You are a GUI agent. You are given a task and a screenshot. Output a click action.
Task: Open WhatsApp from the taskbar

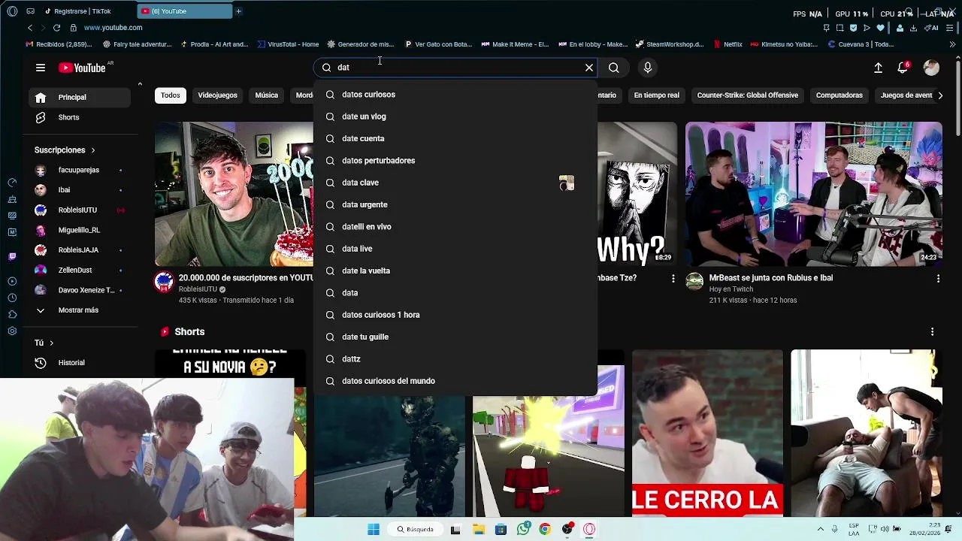(x=523, y=530)
